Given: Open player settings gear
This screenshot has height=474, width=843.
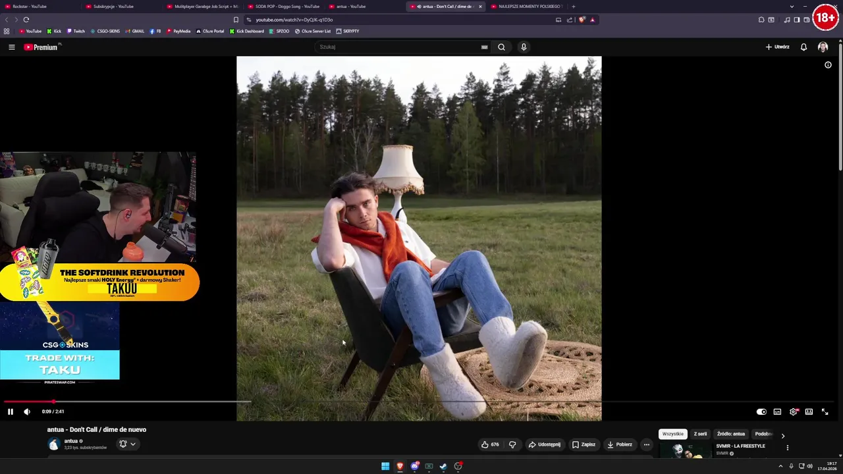Looking at the screenshot, I should point(793,411).
